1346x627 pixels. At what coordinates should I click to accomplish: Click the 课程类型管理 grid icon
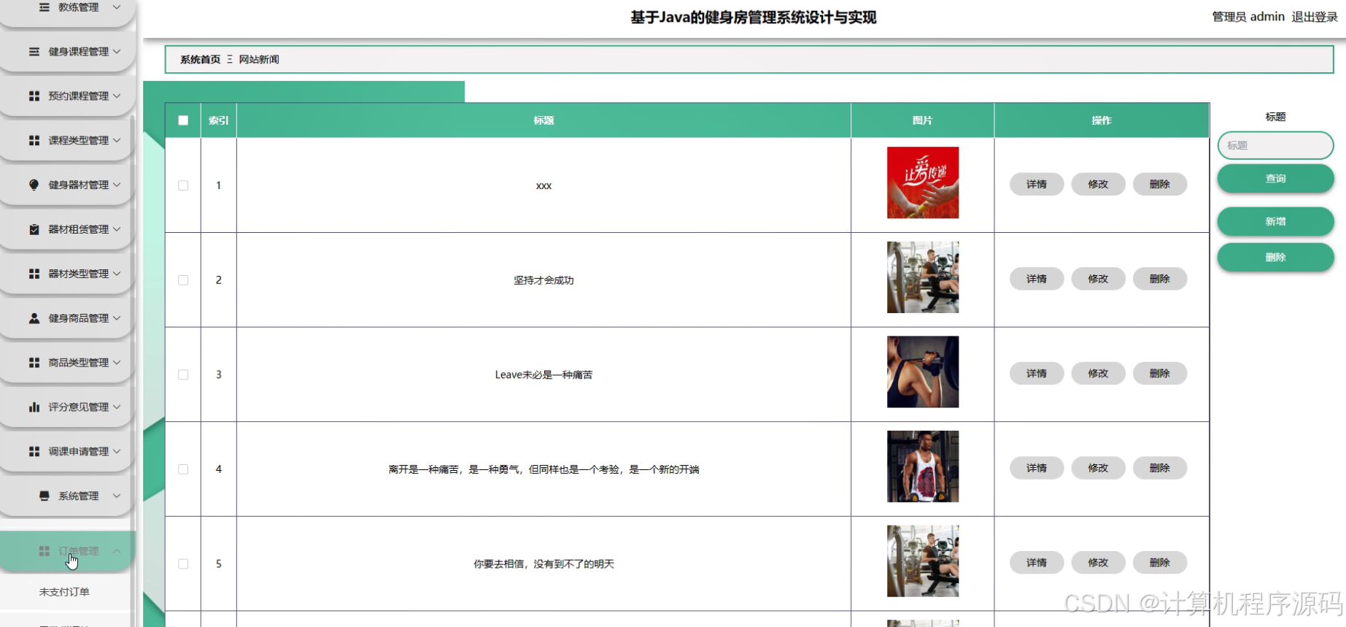point(34,140)
